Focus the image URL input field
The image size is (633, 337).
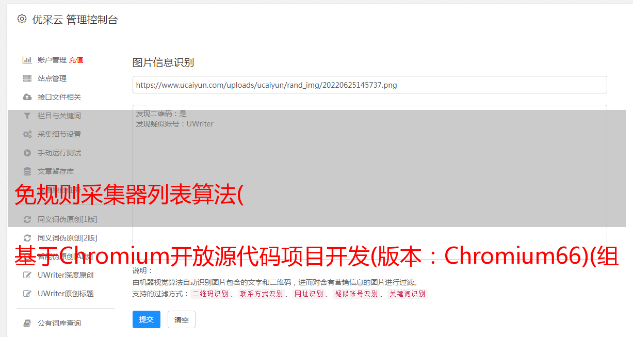point(369,85)
